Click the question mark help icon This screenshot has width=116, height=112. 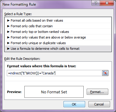point(96,3)
